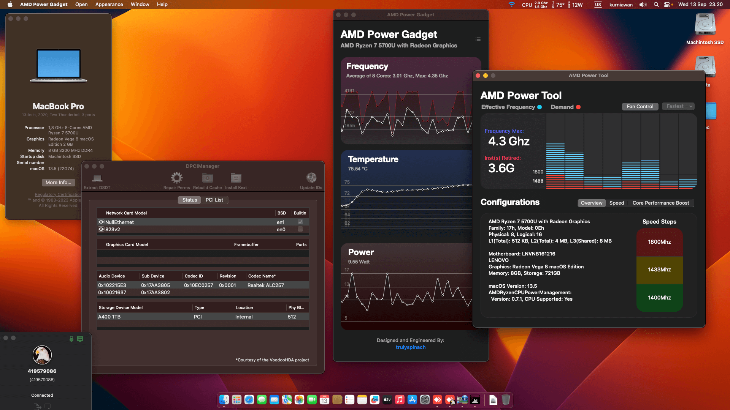Click 1400Mhz green speed step
Screen dimensions: 730x410
pos(659,298)
